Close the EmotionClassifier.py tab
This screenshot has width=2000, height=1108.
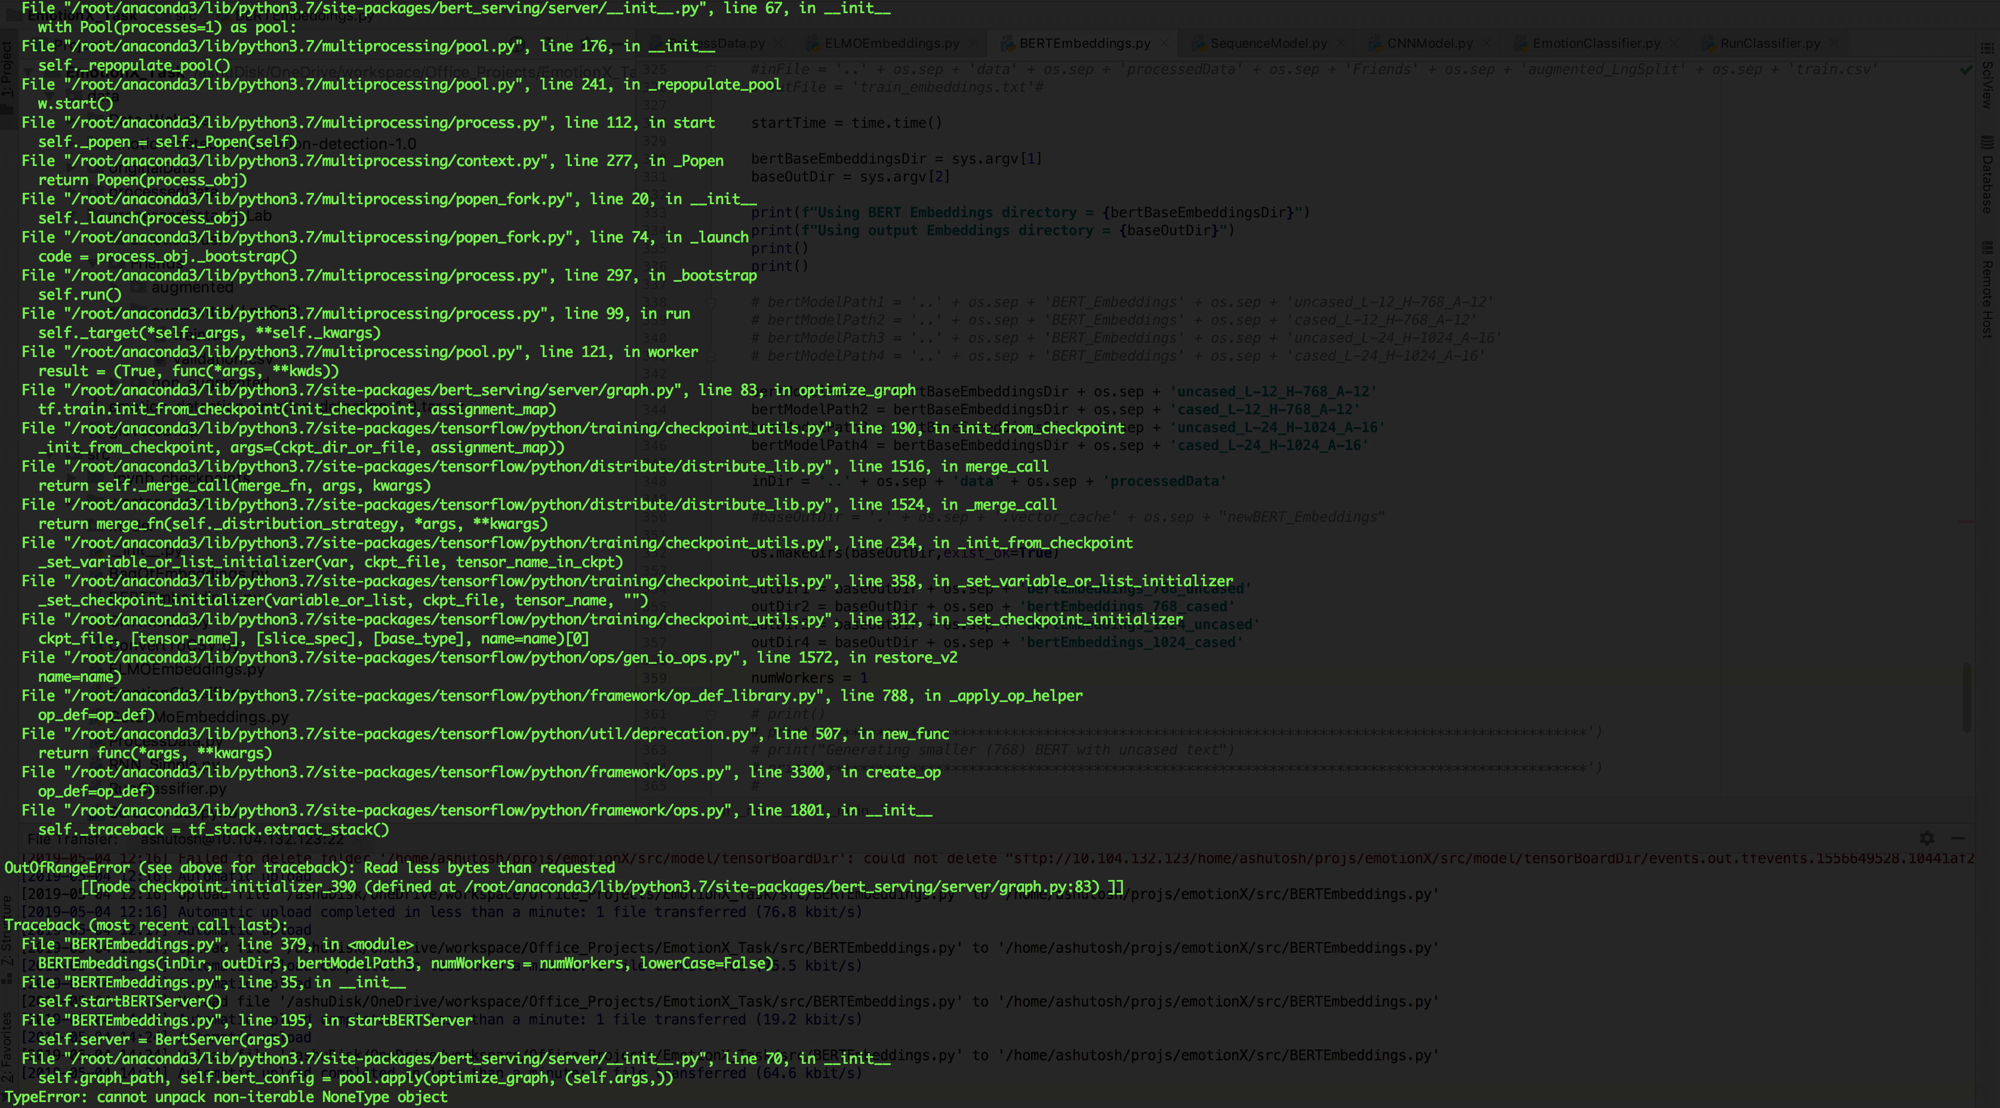1674,44
